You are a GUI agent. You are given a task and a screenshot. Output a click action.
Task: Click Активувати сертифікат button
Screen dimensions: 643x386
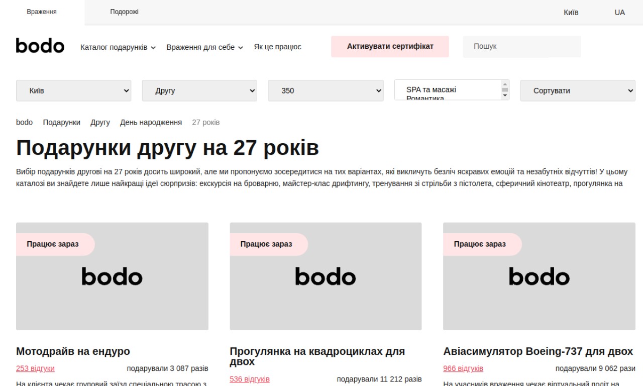coord(390,46)
